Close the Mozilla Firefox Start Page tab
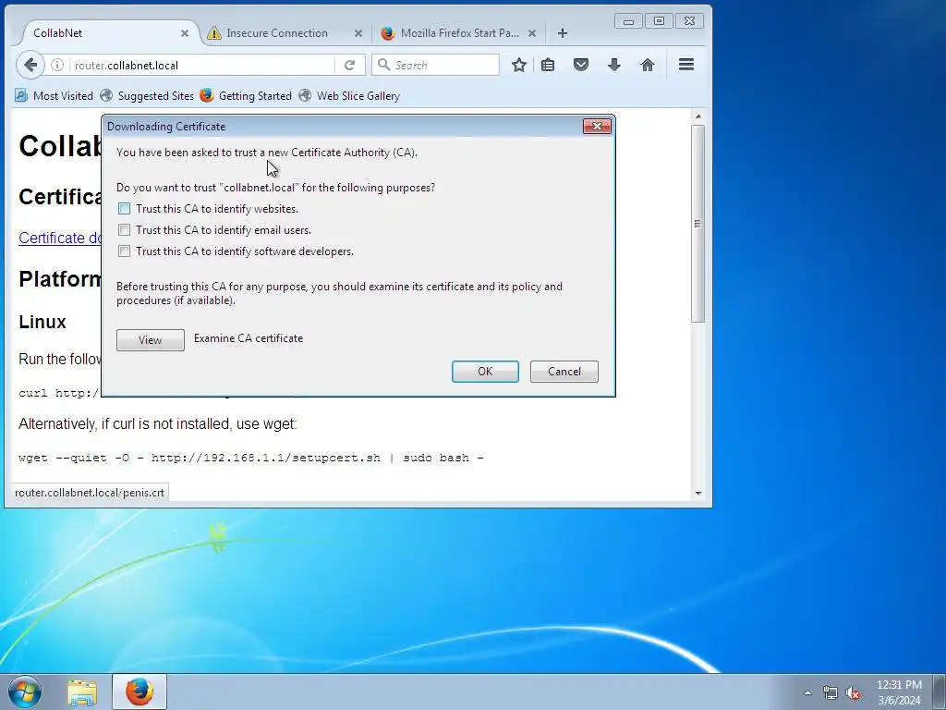Viewport: 946px width, 710px height. click(532, 33)
